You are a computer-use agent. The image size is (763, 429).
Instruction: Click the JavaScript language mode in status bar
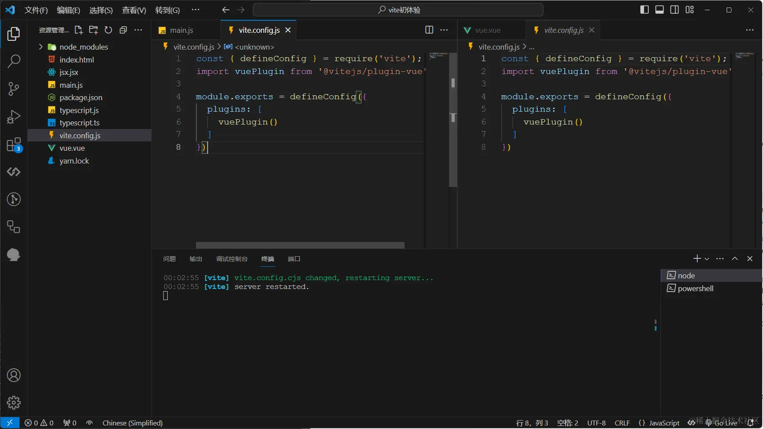664,423
